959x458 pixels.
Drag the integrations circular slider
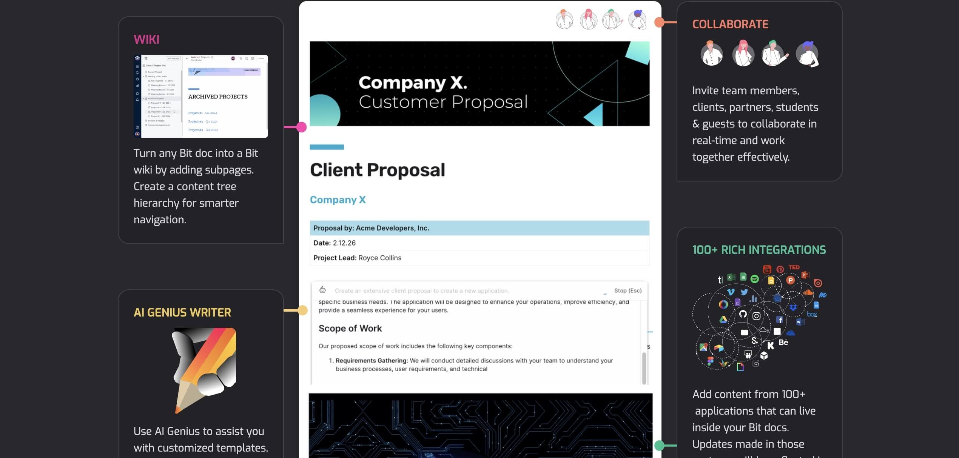tap(660, 444)
